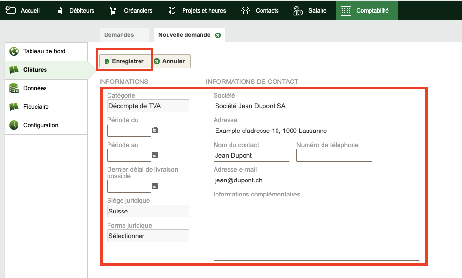Click the Adresse e-mail field
This screenshot has height=278, width=462.
click(316, 180)
